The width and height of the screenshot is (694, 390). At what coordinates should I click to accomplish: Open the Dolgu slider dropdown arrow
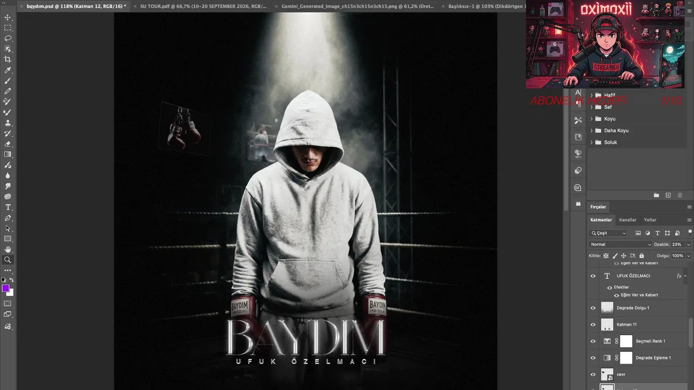689,256
